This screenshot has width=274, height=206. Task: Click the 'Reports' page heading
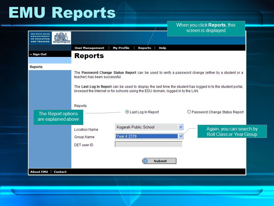pos(89,56)
